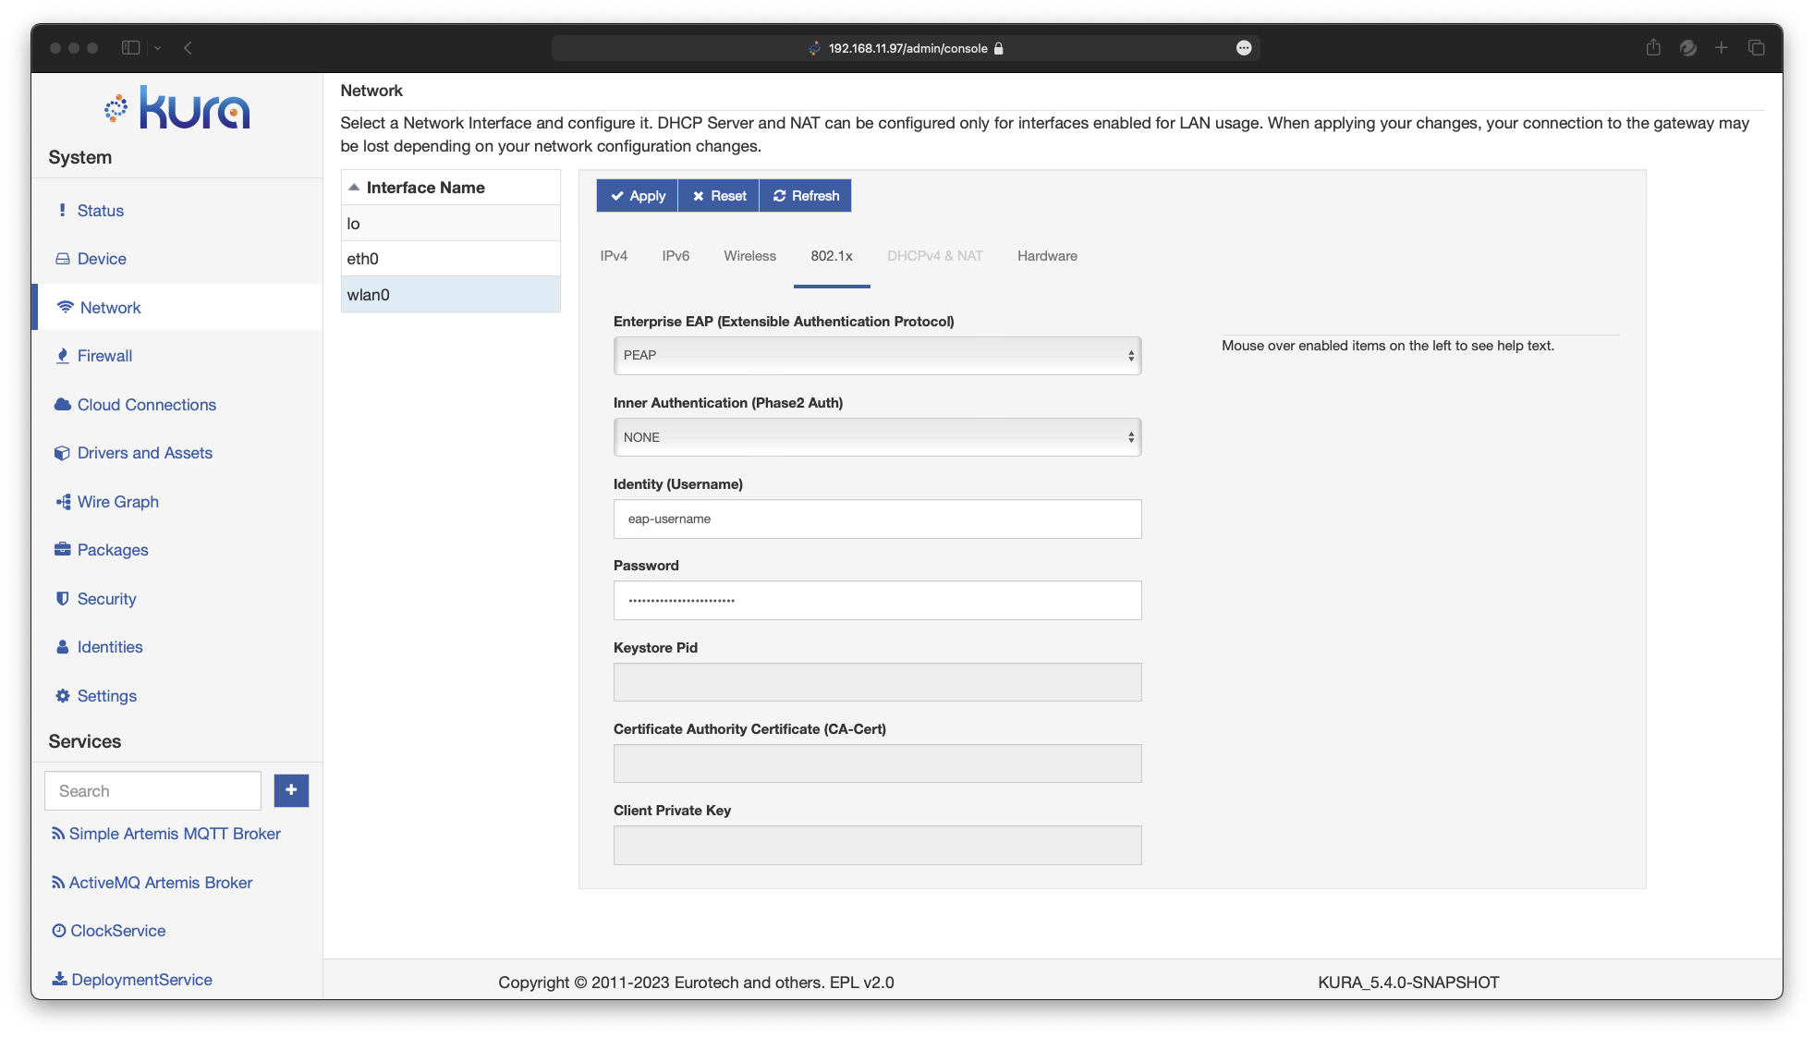Click the page options ellipsis in address bar
Image resolution: width=1814 pixels, height=1038 pixels.
(1244, 48)
